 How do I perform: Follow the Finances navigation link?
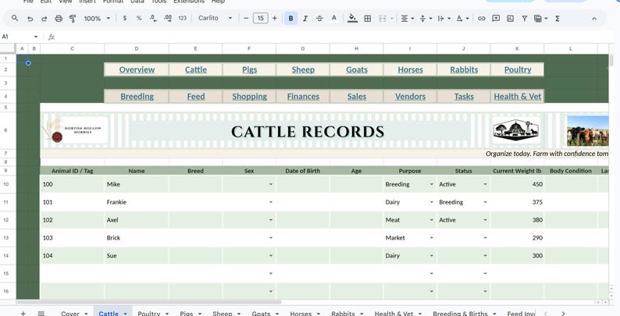pyautogui.click(x=303, y=97)
